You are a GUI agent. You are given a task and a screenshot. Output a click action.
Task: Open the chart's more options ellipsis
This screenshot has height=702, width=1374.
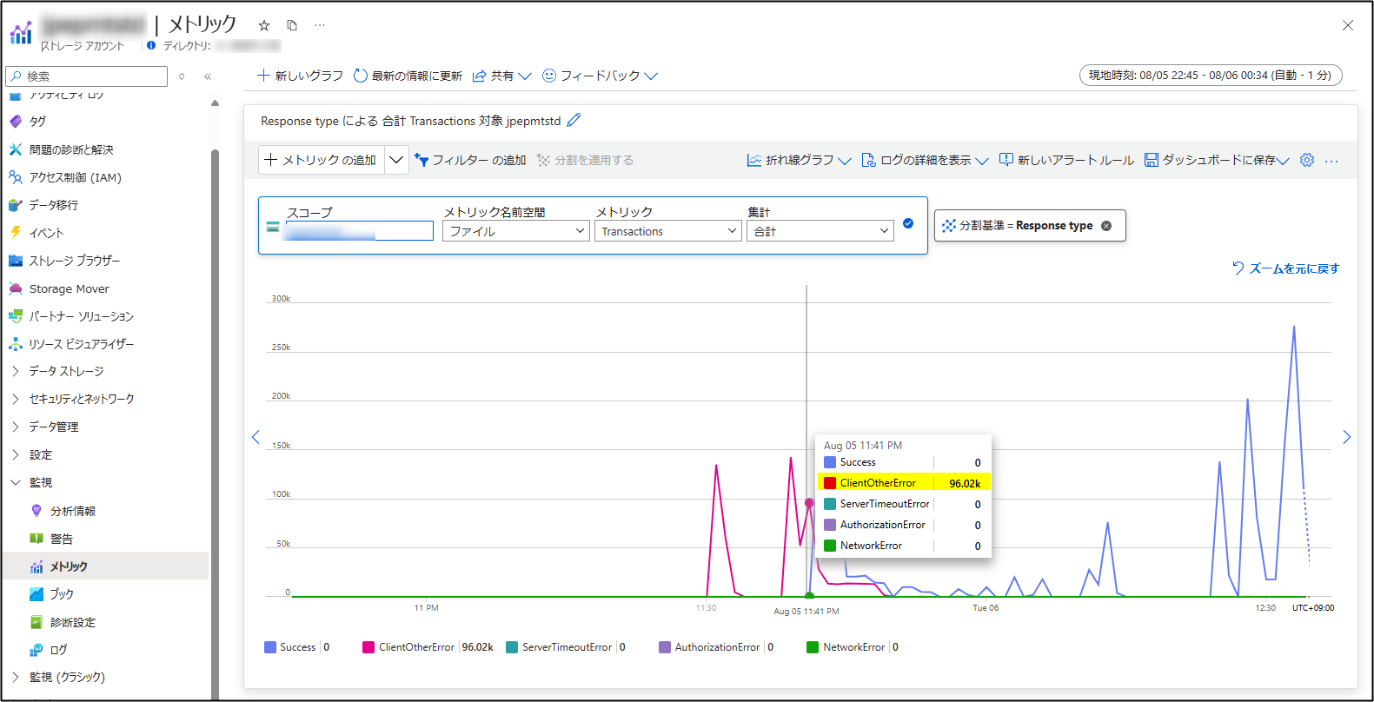[1331, 161]
